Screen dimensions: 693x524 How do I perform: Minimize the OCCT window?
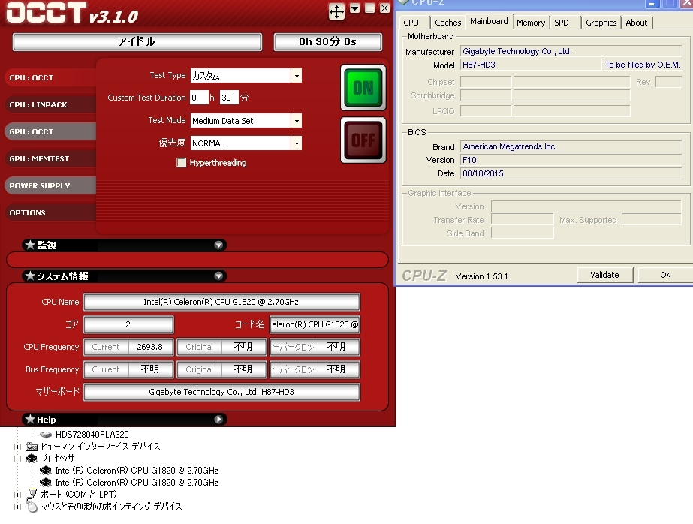[370, 8]
